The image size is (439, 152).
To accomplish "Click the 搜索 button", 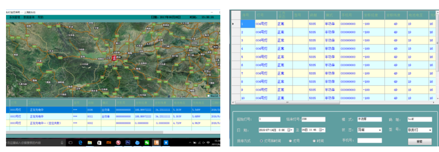I will coord(420,141).
